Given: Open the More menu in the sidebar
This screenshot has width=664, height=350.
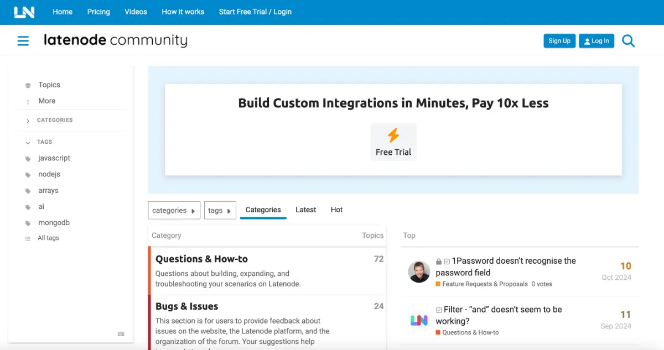Looking at the screenshot, I should (46, 101).
